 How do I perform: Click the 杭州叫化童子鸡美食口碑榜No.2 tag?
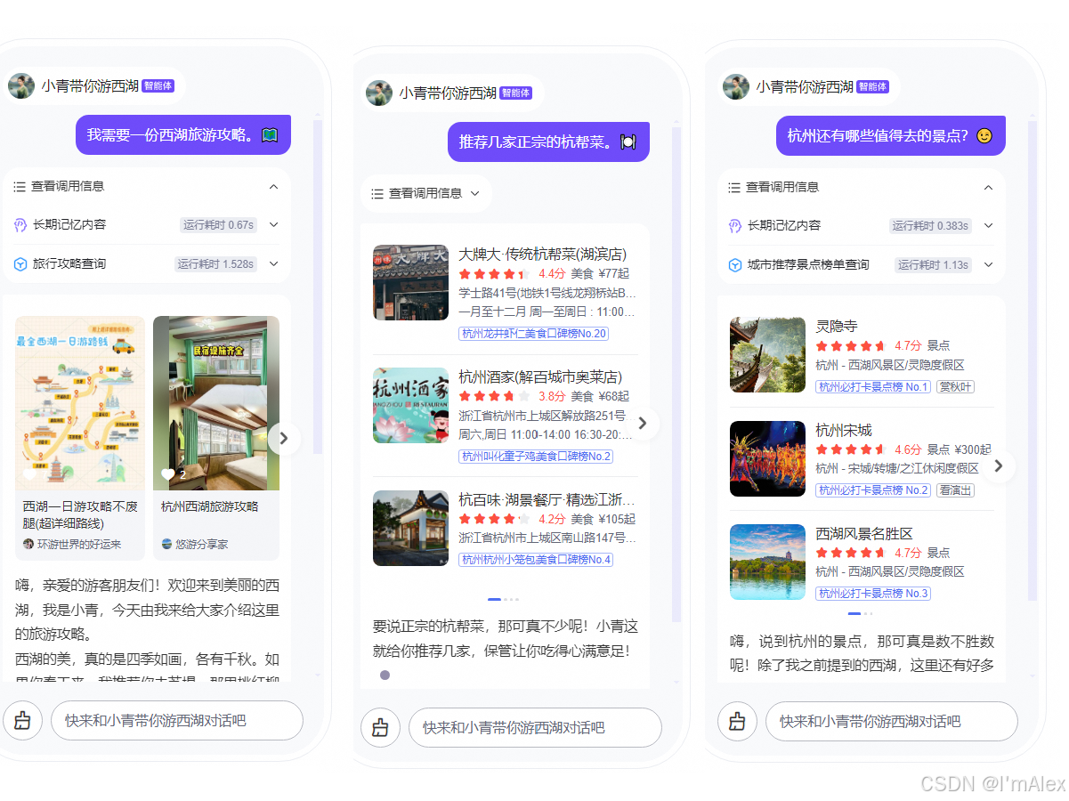click(536, 457)
